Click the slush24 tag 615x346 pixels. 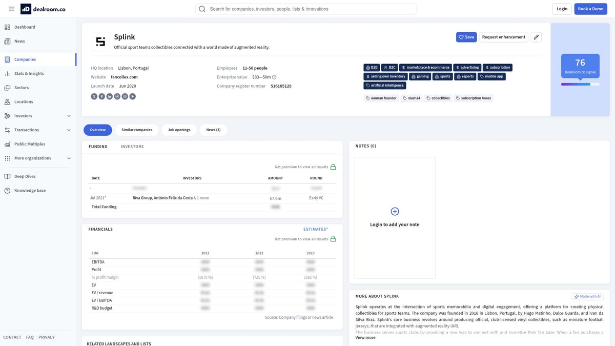(x=412, y=98)
